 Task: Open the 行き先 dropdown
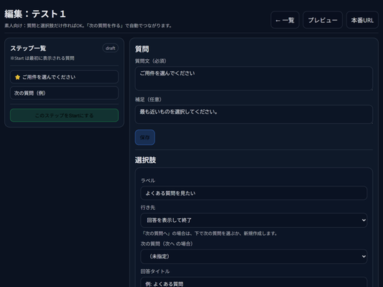[x=254, y=221]
